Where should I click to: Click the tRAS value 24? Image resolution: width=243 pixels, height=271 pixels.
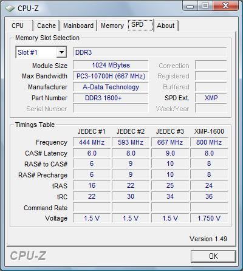coord(209,186)
